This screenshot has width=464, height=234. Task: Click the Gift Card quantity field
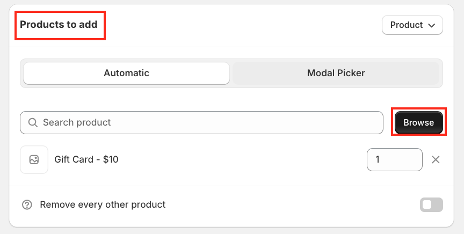pos(394,160)
